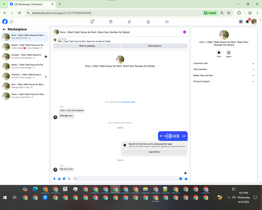Open Annette's conversation in the list
This screenshot has height=210, width=262.
click(x=25, y=56)
